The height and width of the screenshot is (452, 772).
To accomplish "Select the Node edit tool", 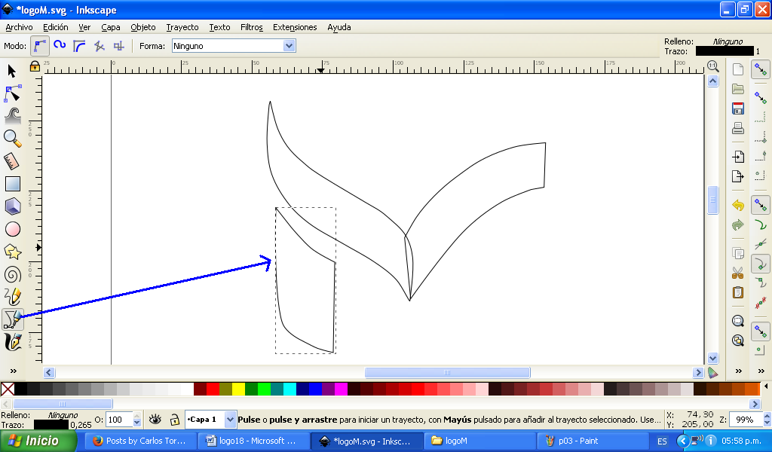I will coord(12,93).
